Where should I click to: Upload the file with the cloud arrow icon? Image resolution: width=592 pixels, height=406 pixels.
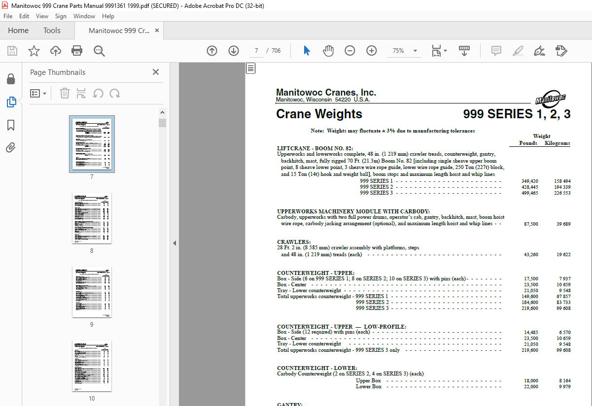pos(56,51)
